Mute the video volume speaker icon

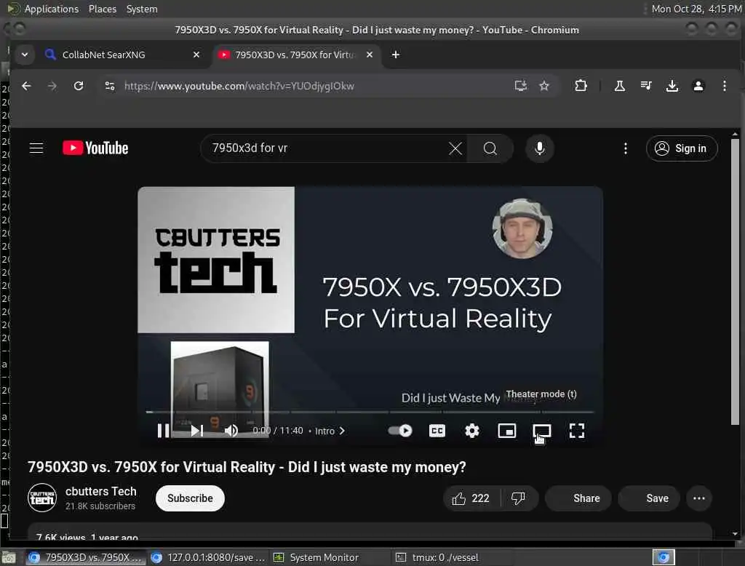tap(231, 431)
